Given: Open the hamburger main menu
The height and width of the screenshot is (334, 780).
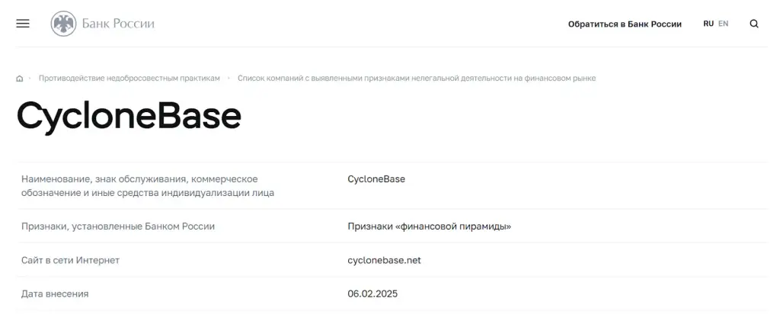Looking at the screenshot, I should (x=23, y=24).
